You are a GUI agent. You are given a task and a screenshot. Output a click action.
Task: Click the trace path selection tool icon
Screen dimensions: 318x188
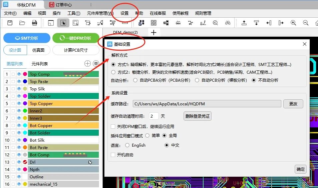[100, 23]
